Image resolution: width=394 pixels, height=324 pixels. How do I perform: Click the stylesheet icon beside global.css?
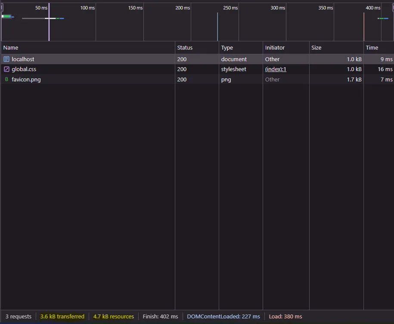(x=6, y=69)
